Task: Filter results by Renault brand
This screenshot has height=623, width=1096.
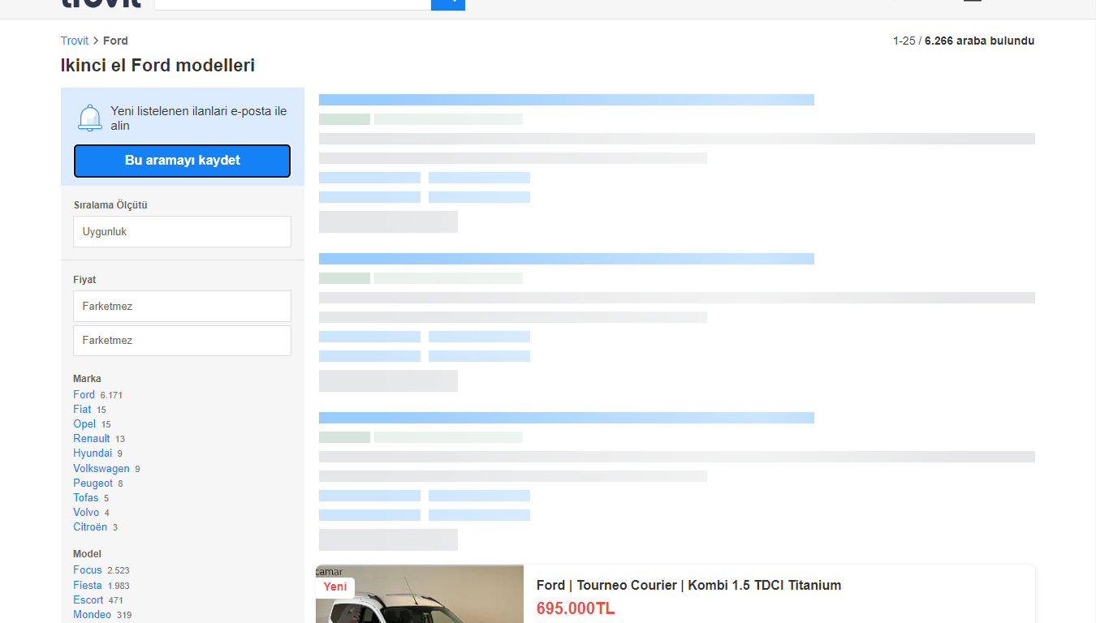Action: coord(91,438)
